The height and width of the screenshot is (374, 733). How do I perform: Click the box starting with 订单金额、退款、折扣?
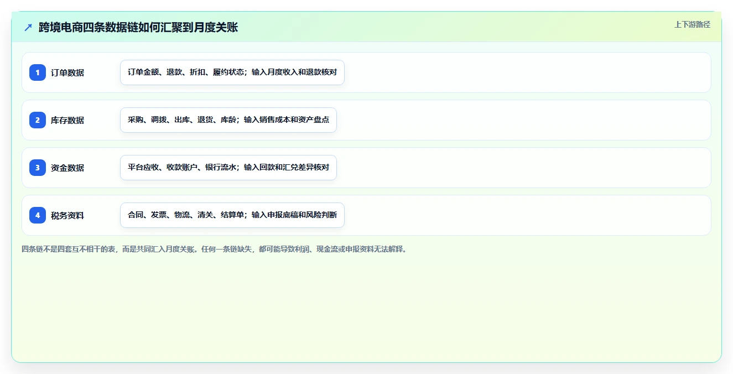232,72
